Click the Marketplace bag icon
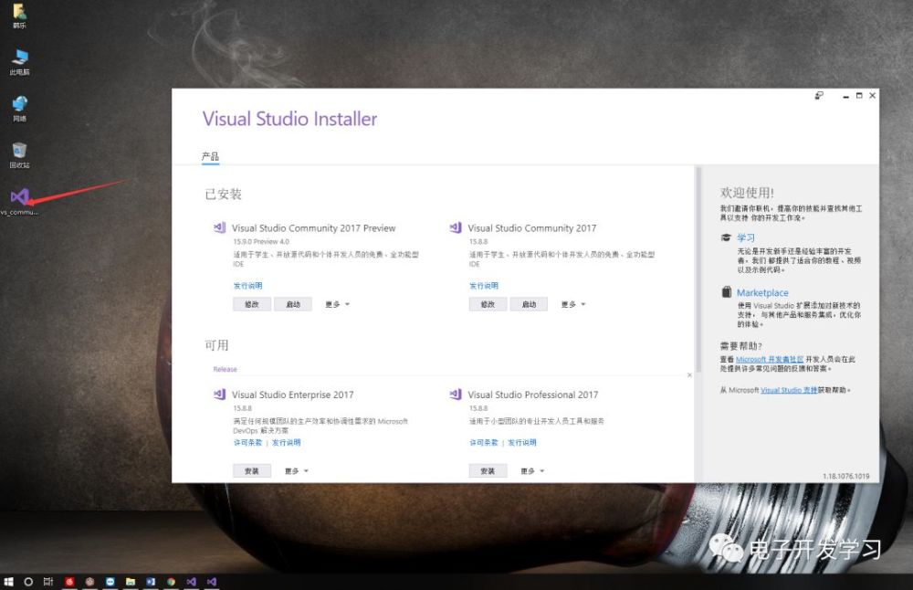The image size is (913, 590). tap(726, 291)
